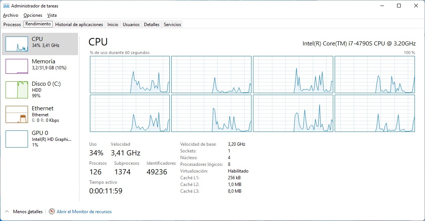Image resolution: width=425 pixels, height=221 pixels.
Task: Select the Ethernet graph thumbnail
Action: (17, 114)
